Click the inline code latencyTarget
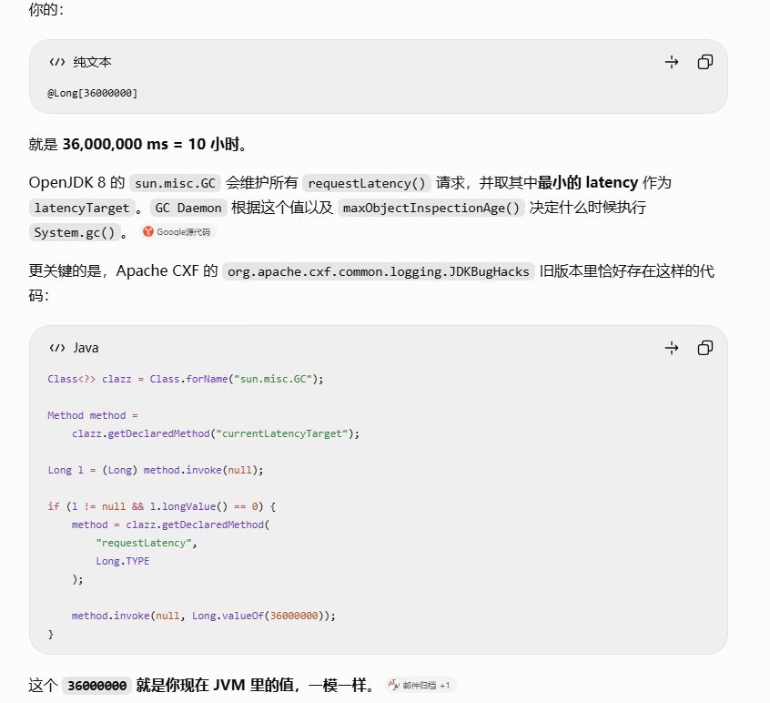Screen dimensions: 770x703 click(x=82, y=208)
